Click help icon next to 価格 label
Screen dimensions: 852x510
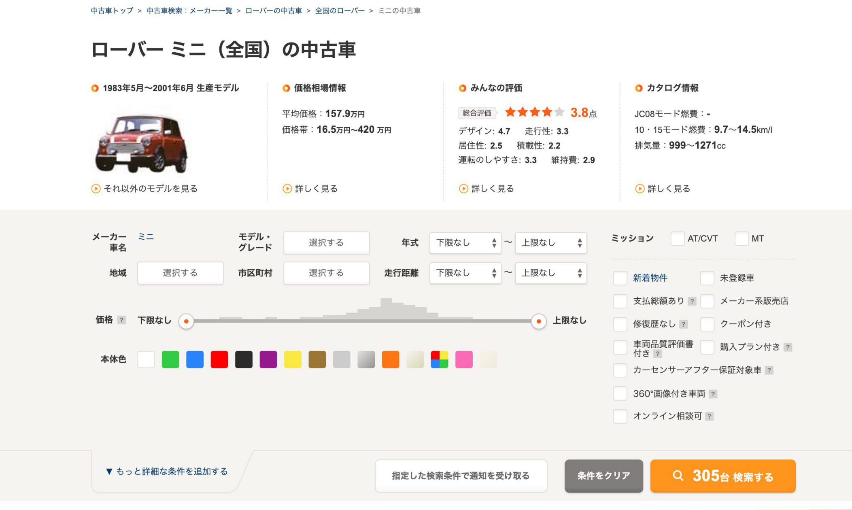click(x=121, y=320)
